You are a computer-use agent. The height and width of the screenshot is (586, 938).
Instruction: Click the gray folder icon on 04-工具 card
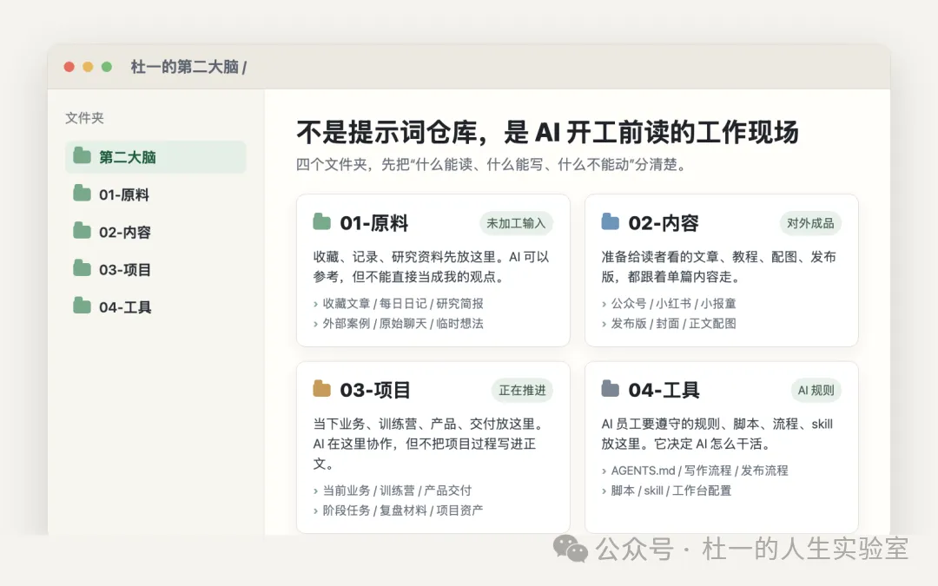click(611, 389)
